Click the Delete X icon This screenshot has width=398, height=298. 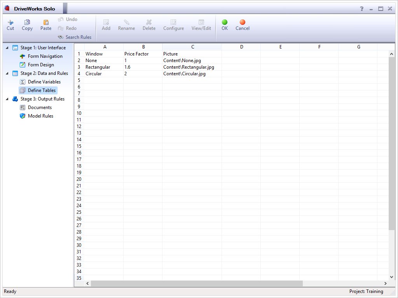pyautogui.click(x=149, y=22)
